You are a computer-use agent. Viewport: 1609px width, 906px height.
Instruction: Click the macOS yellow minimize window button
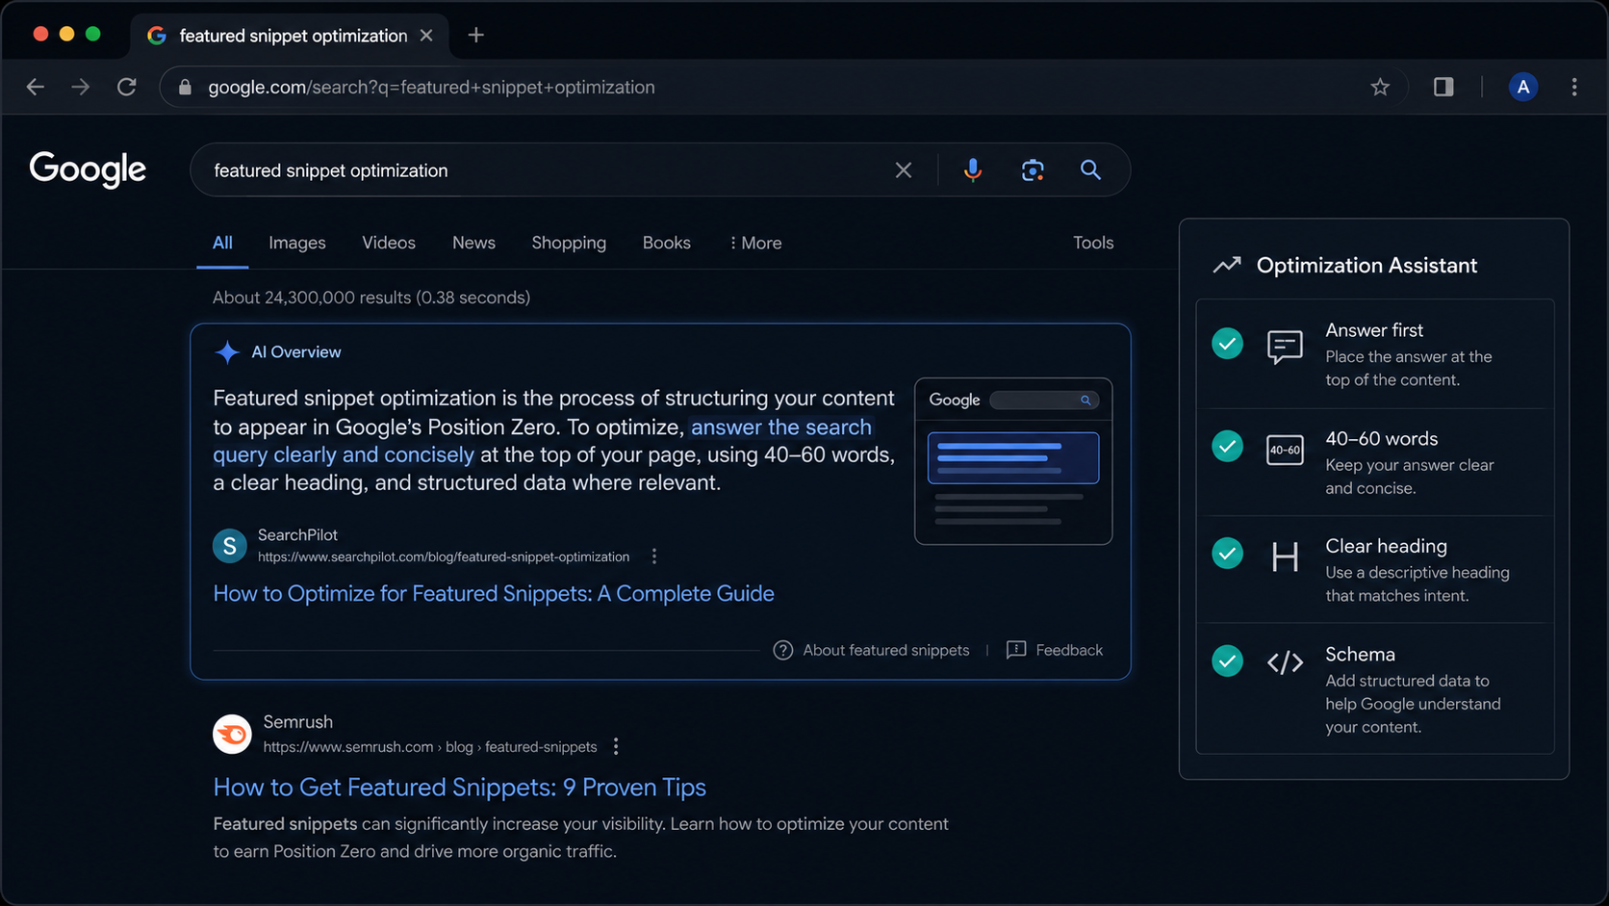66,34
